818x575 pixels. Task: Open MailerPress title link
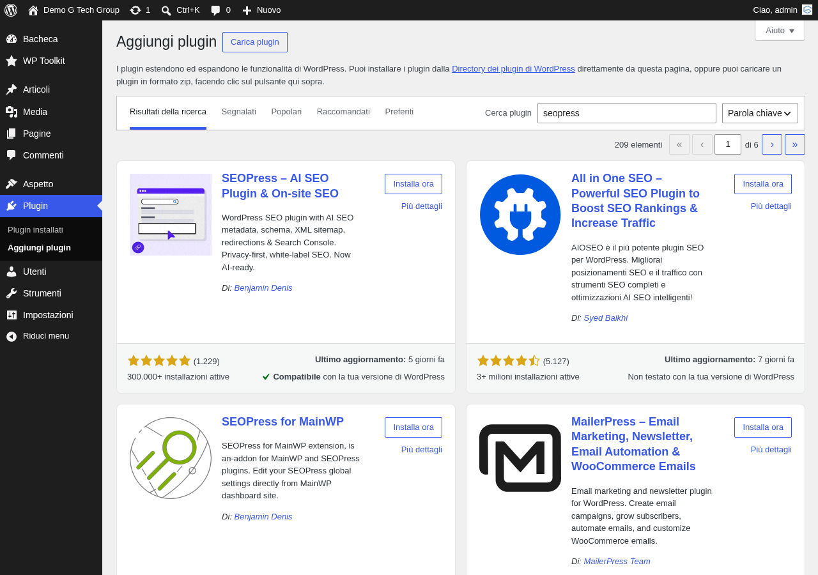point(633,444)
